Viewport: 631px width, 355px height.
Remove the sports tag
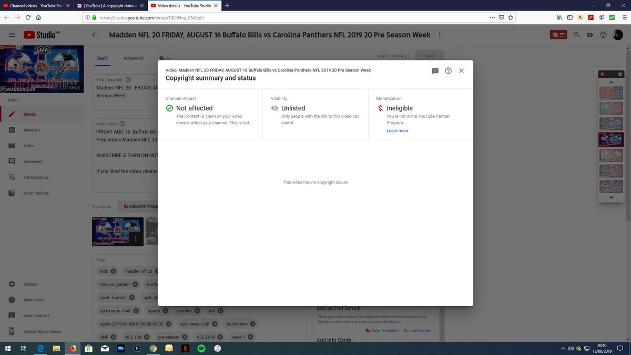click(165, 311)
